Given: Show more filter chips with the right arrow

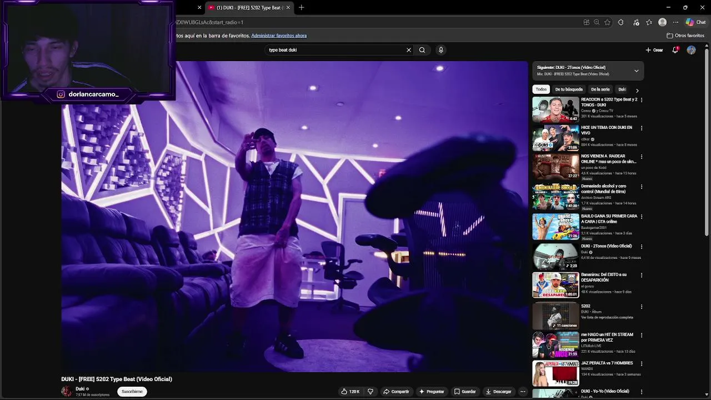Looking at the screenshot, I should [637, 90].
